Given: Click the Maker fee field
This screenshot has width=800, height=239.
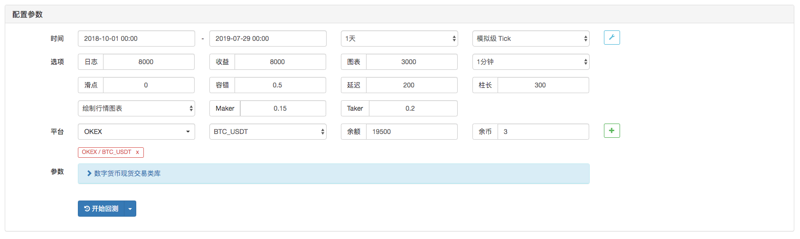Looking at the screenshot, I should pos(283,108).
